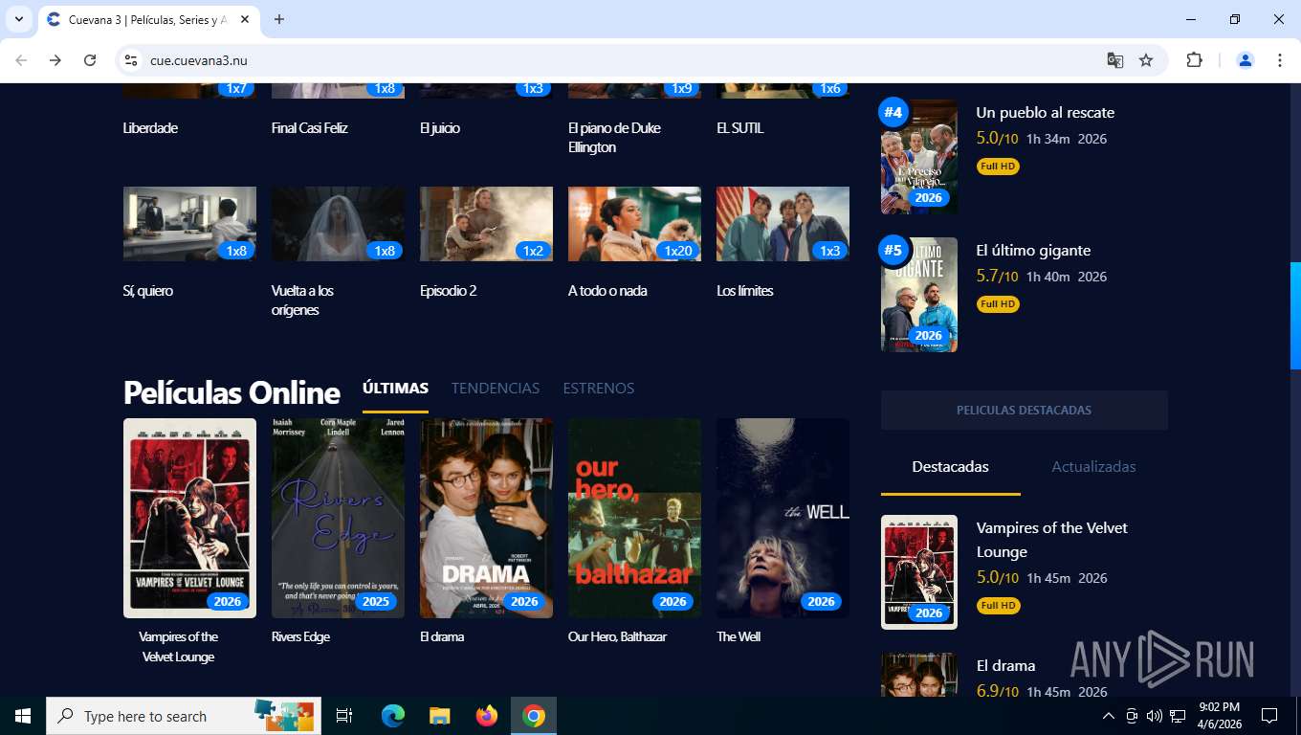Click the page vertical scrollbar thumb
This screenshot has width=1301, height=735.
1295,316
